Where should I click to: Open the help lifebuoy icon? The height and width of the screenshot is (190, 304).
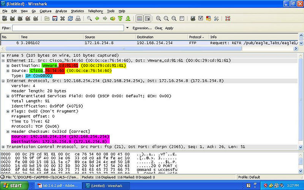coord(228,19)
